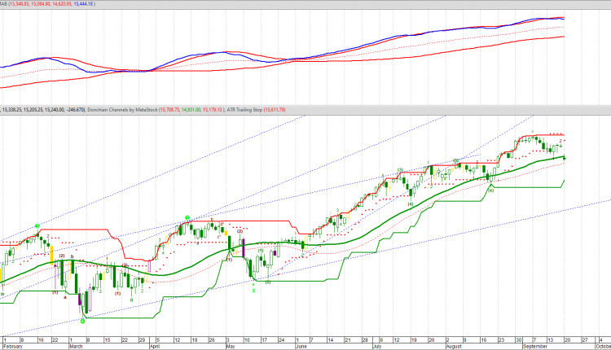
Task: Click the July label on date axis
Action: tap(377, 346)
